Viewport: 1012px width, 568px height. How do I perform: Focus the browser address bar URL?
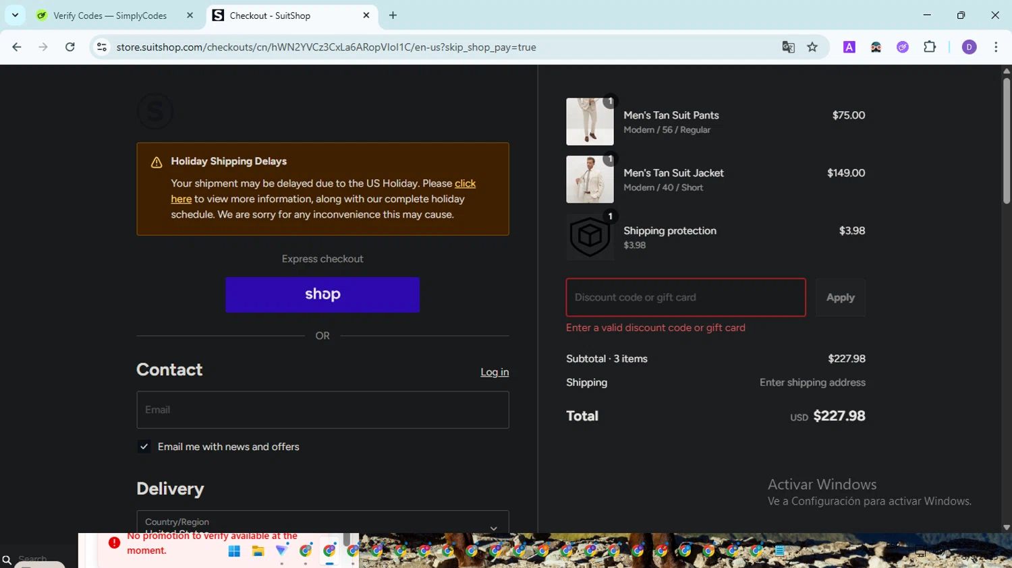327,47
